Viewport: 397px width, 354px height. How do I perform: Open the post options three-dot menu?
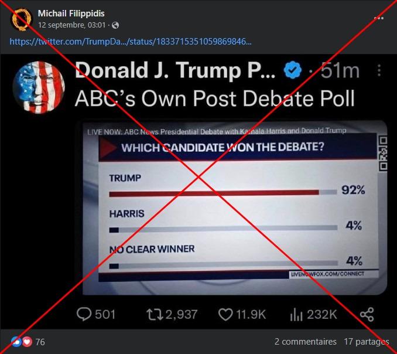click(x=379, y=18)
